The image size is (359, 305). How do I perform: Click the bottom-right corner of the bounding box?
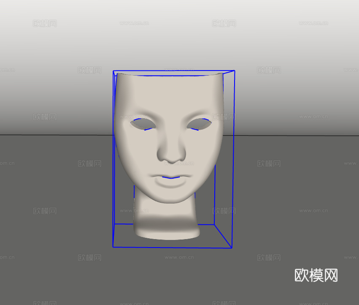click(232, 247)
